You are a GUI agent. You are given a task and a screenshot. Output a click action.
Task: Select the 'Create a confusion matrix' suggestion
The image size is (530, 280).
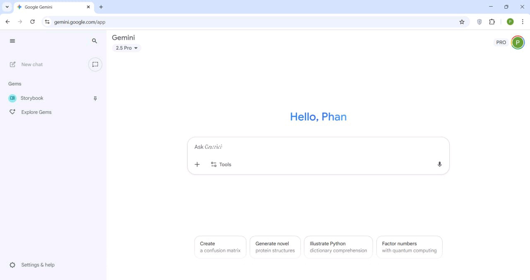(x=220, y=247)
